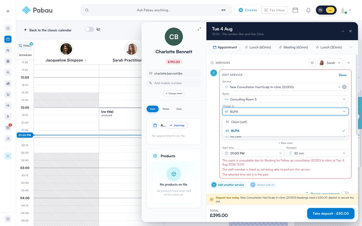This screenshot has width=362, height=226.
Task: Open the Start time dropdown 01:00 PM
Action: click(x=253, y=153)
